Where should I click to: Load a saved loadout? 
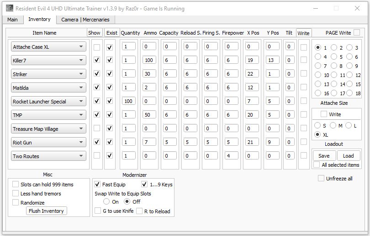pyautogui.click(x=349, y=156)
